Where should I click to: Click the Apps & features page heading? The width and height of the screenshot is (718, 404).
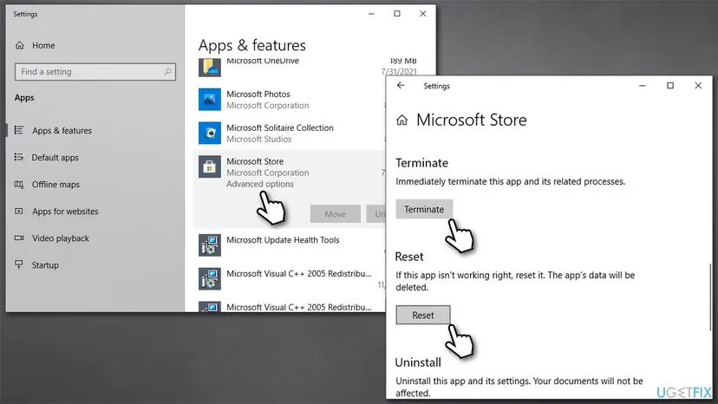(x=251, y=45)
